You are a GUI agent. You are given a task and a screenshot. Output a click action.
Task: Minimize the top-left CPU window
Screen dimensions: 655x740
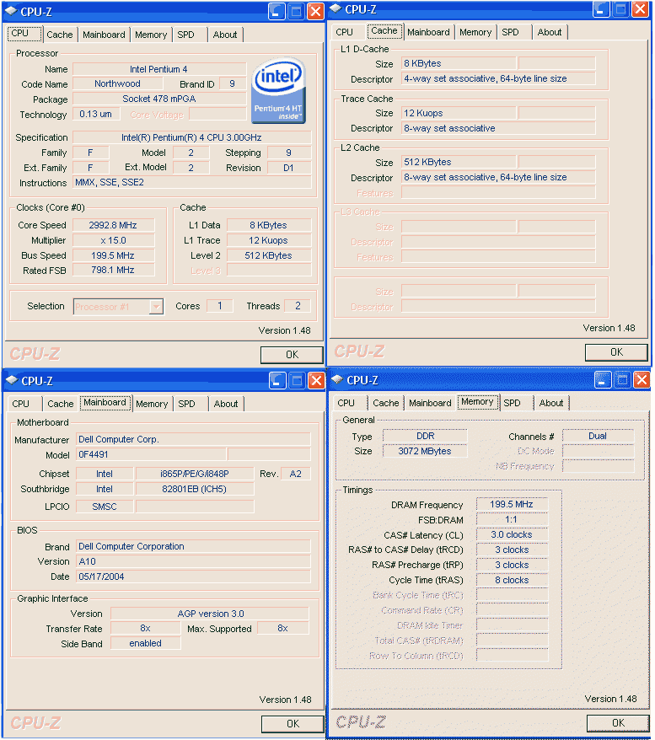pos(277,11)
